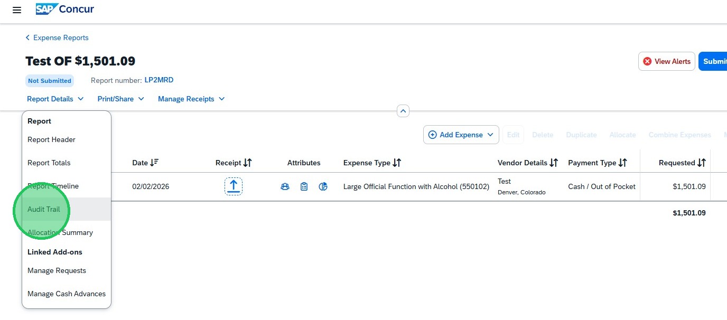Open the attendees attribute icon
This screenshot has width=727, height=320.
click(x=285, y=186)
